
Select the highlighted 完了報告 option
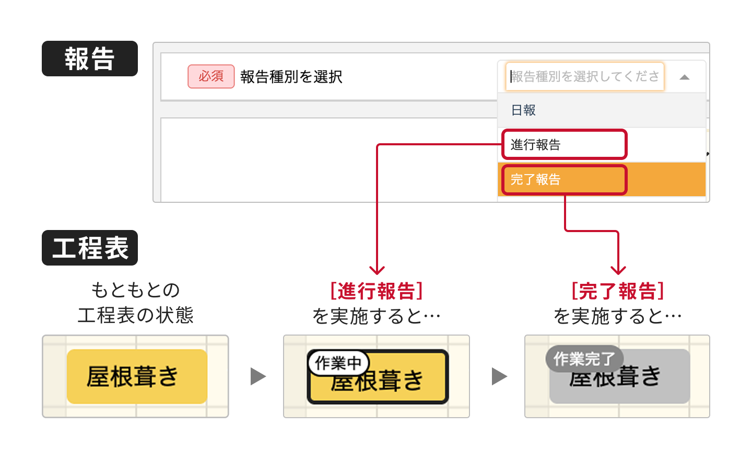pos(564,180)
